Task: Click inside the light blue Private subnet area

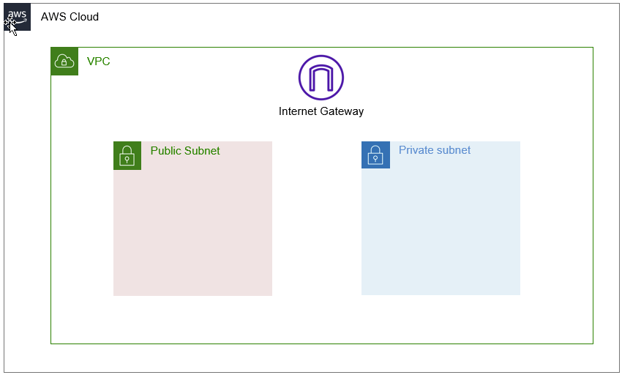Action: (x=441, y=231)
